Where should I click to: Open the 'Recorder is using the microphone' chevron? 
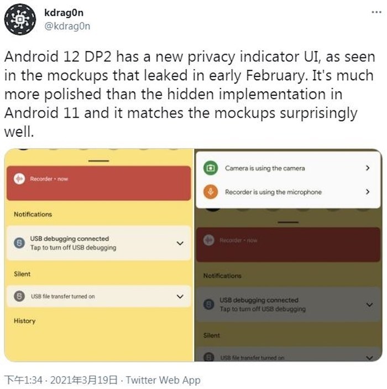click(x=368, y=192)
